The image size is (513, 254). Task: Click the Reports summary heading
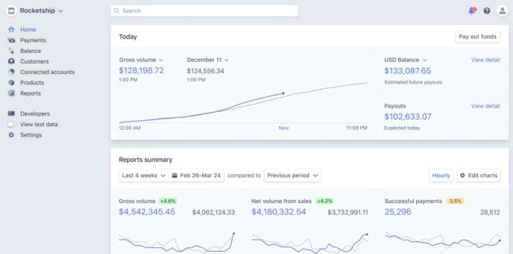tap(146, 160)
